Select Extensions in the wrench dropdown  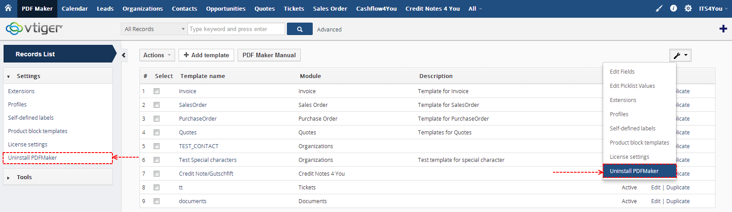tap(640, 100)
